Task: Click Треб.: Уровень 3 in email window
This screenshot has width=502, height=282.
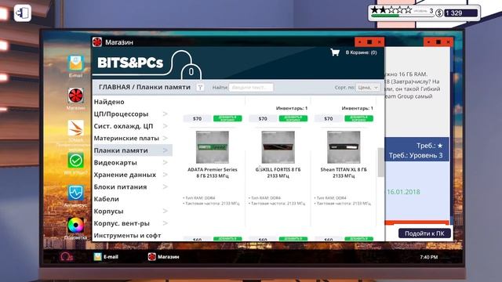Action: [416, 155]
